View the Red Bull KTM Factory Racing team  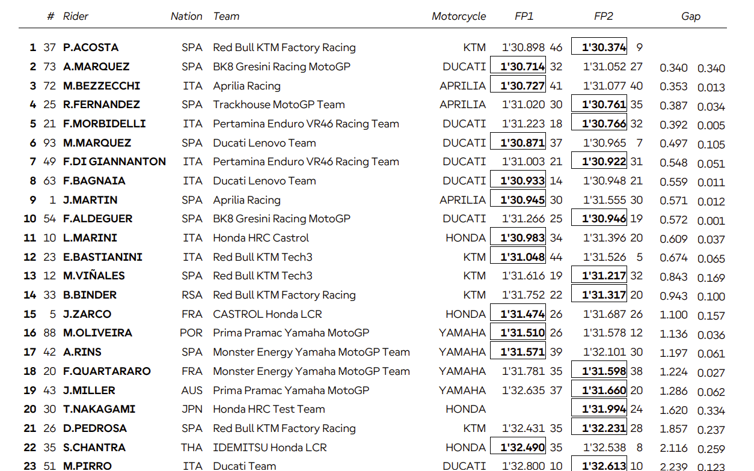click(283, 47)
